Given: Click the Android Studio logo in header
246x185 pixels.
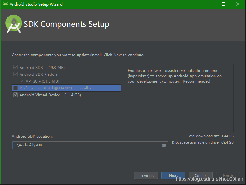Looking at the screenshot, I should 14,24.
